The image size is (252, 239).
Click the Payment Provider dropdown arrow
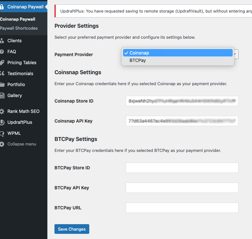[x=236, y=54]
